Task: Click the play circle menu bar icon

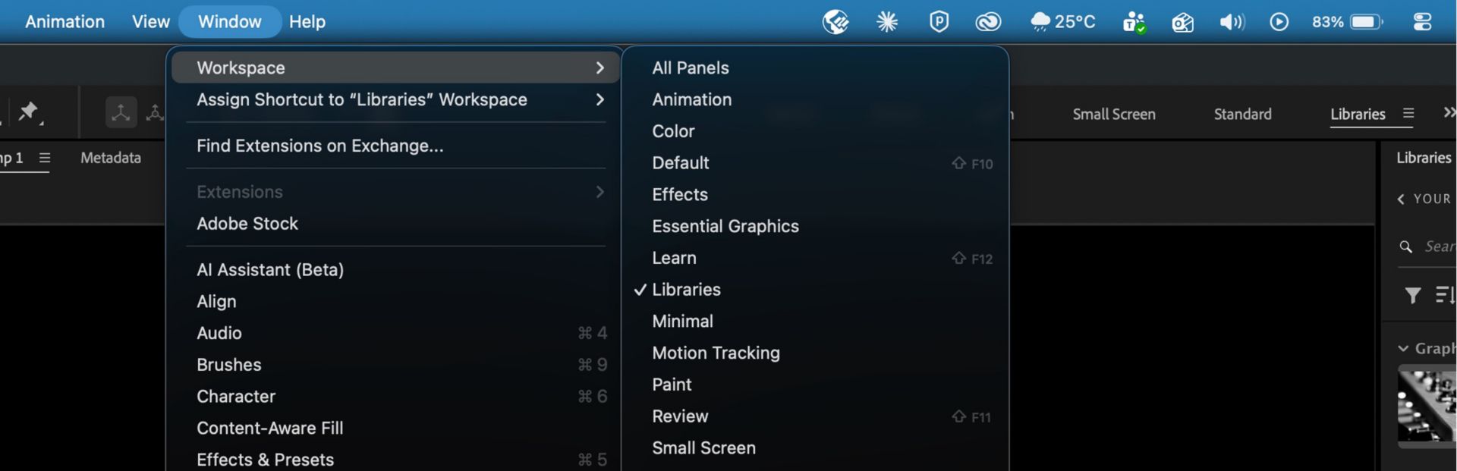Action: pos(1279,22)
